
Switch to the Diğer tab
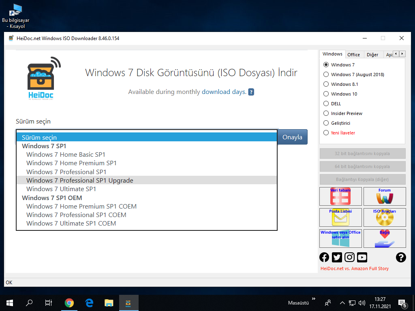point(372,55)
